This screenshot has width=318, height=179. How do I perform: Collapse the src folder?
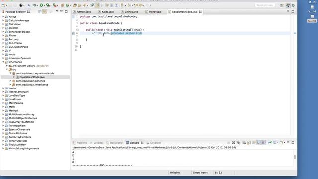coord(7,70)
